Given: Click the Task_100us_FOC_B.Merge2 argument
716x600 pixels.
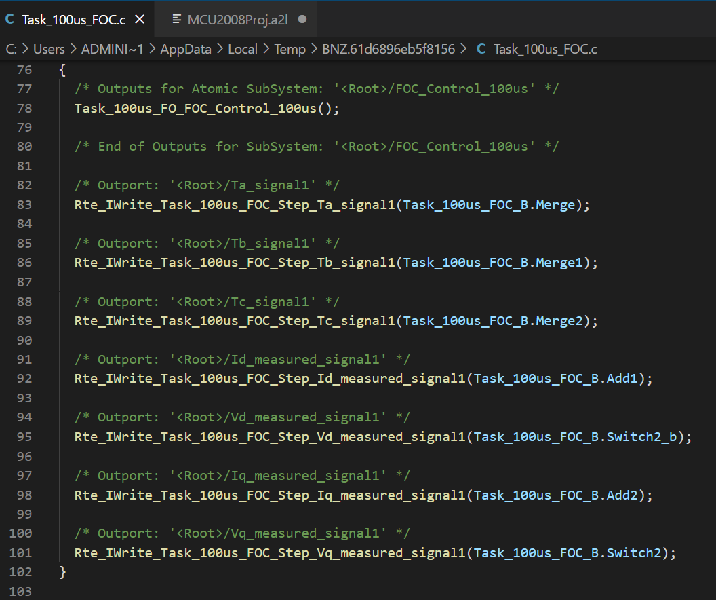Looking at the screenshot, I should click(x=493, y=321).
